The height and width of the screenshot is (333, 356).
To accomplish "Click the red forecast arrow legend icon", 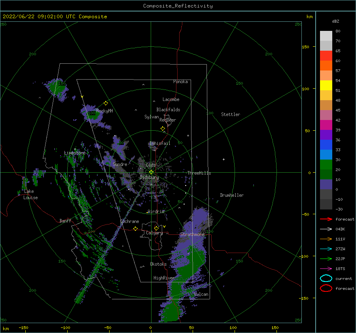I will [326, 219].
